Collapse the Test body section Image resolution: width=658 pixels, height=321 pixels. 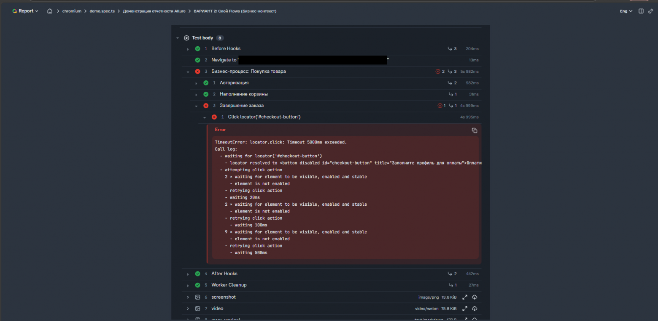(178, 38)
